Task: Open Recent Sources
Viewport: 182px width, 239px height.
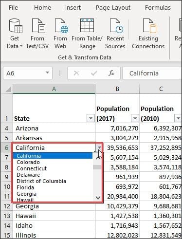Action: click(116, 26)
